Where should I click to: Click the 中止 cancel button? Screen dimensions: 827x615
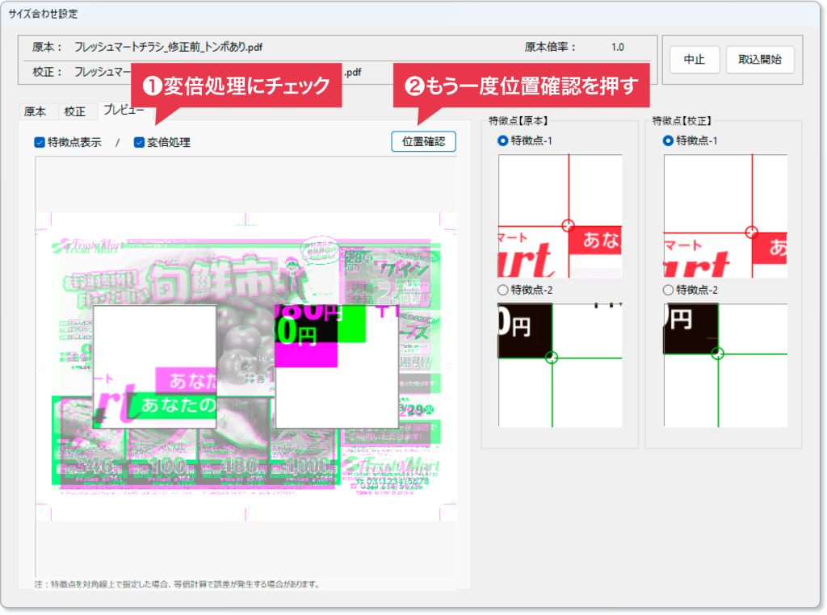point(694,60)
